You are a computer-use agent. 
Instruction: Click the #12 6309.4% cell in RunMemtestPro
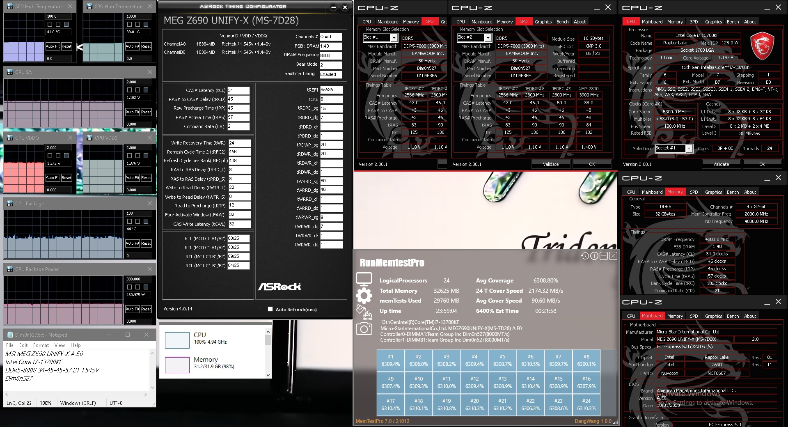tap(474, 383)
